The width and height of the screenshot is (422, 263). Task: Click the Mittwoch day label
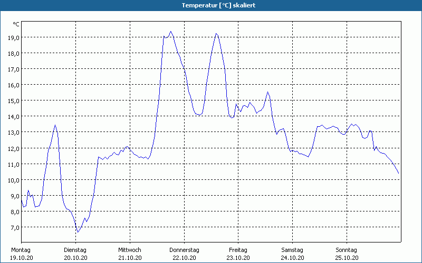(x=130, y=250)
